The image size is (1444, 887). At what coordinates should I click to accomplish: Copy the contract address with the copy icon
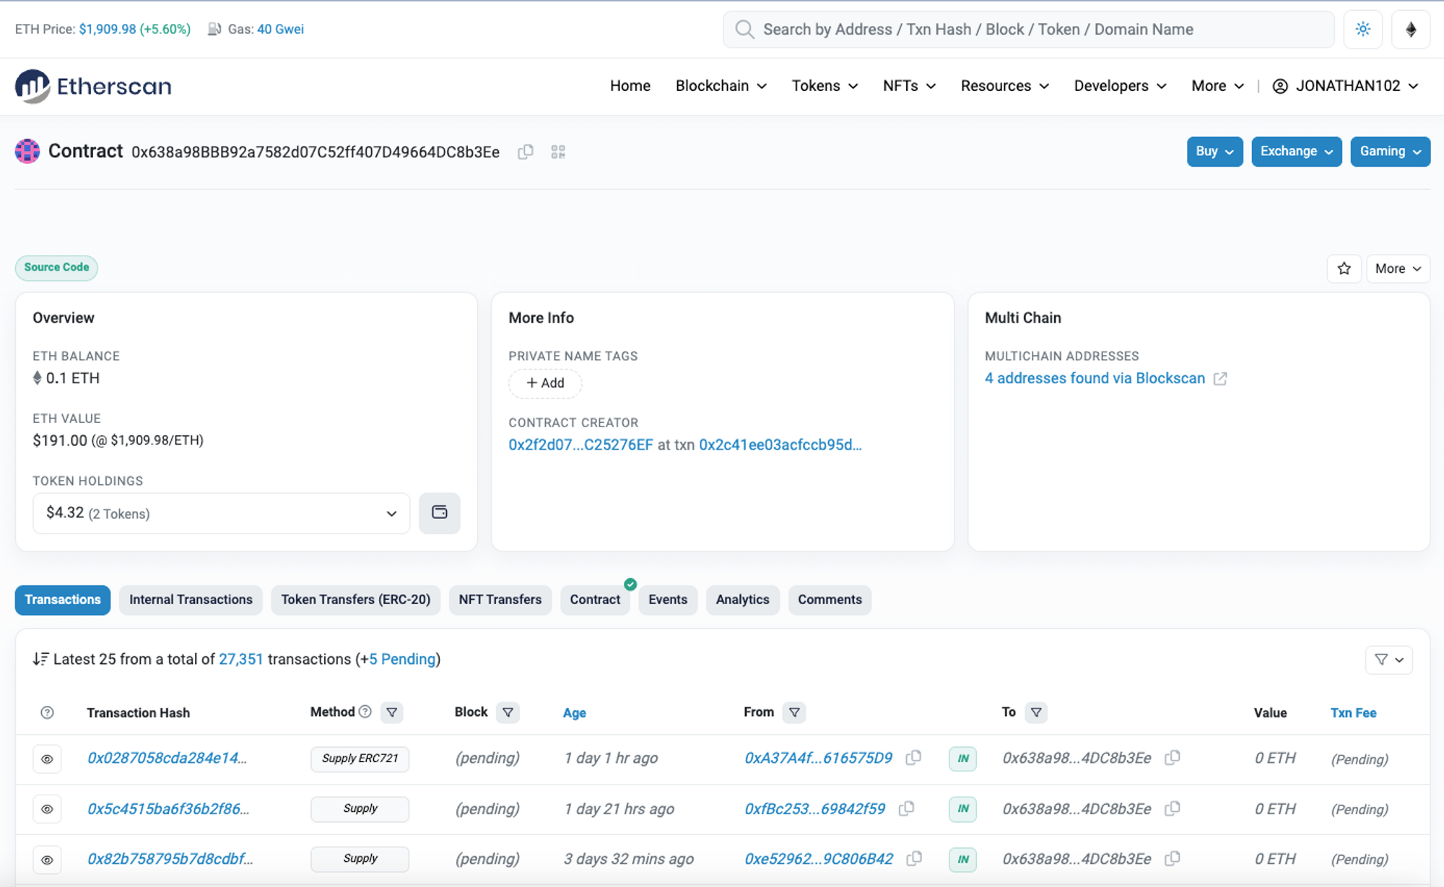pyautogui.click(x=526, y=152)
